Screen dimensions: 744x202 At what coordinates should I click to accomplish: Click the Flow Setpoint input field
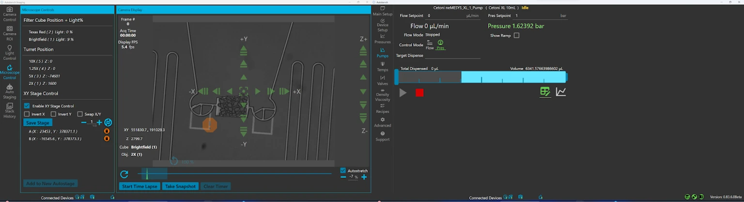(x=445, y=16)
